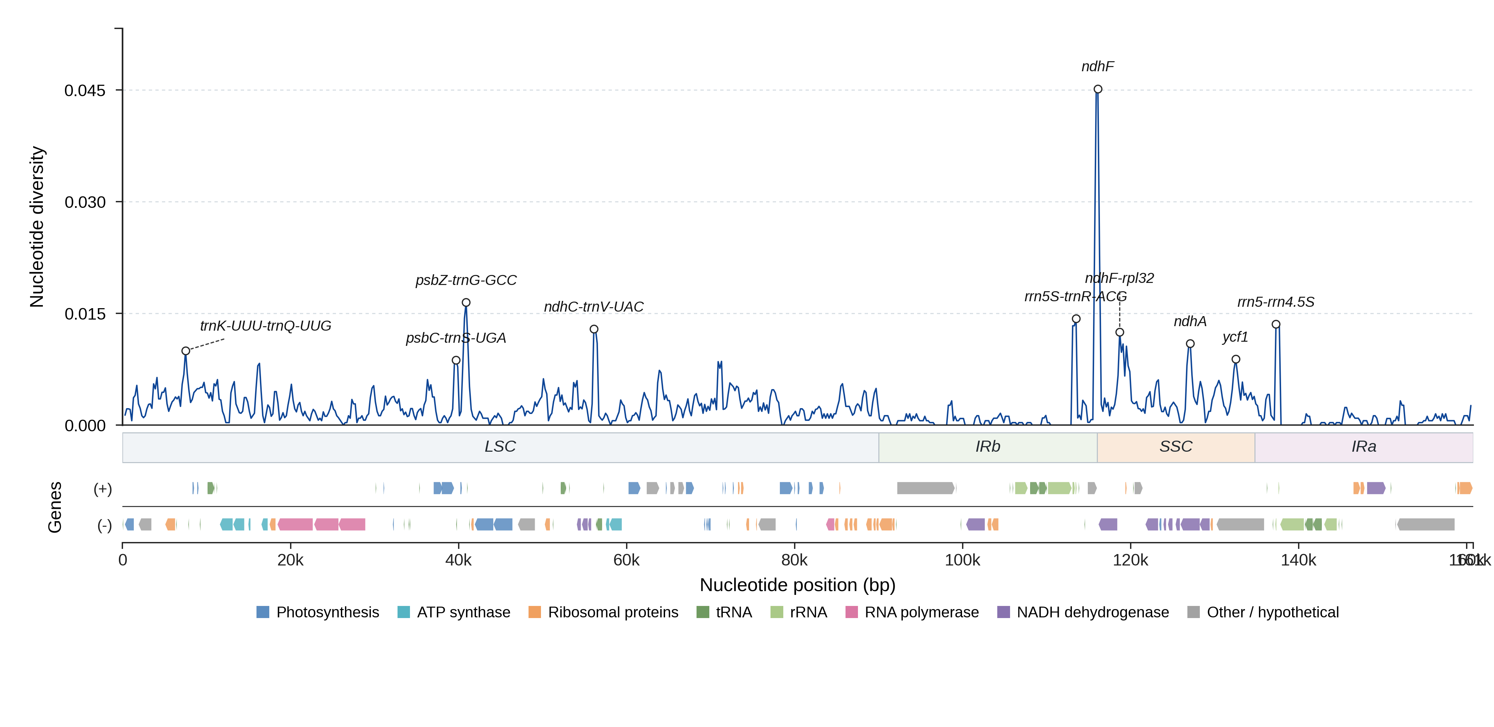
Task: Click the 'rrn5-rrn4.5S' annotation label
Action: coord(1276,302)
